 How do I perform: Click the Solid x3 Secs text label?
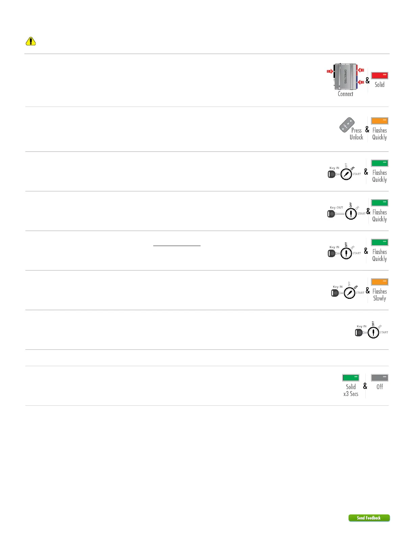351,390
